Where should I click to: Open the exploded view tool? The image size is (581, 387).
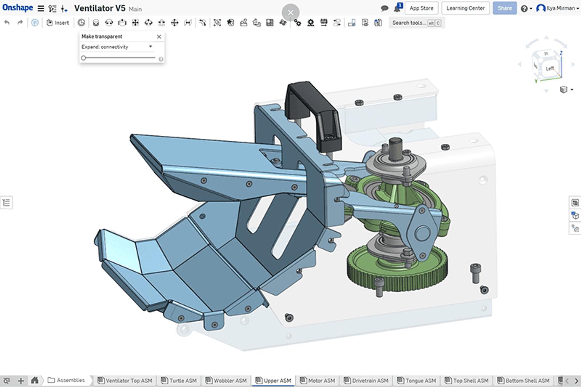click(x=352, y=23)
